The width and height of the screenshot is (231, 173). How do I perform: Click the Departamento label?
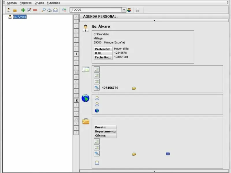[x=105, y=131]
